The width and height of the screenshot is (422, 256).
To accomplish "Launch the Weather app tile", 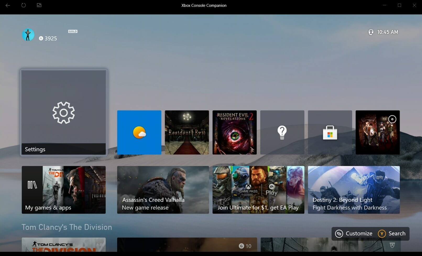I will point(139,132).
